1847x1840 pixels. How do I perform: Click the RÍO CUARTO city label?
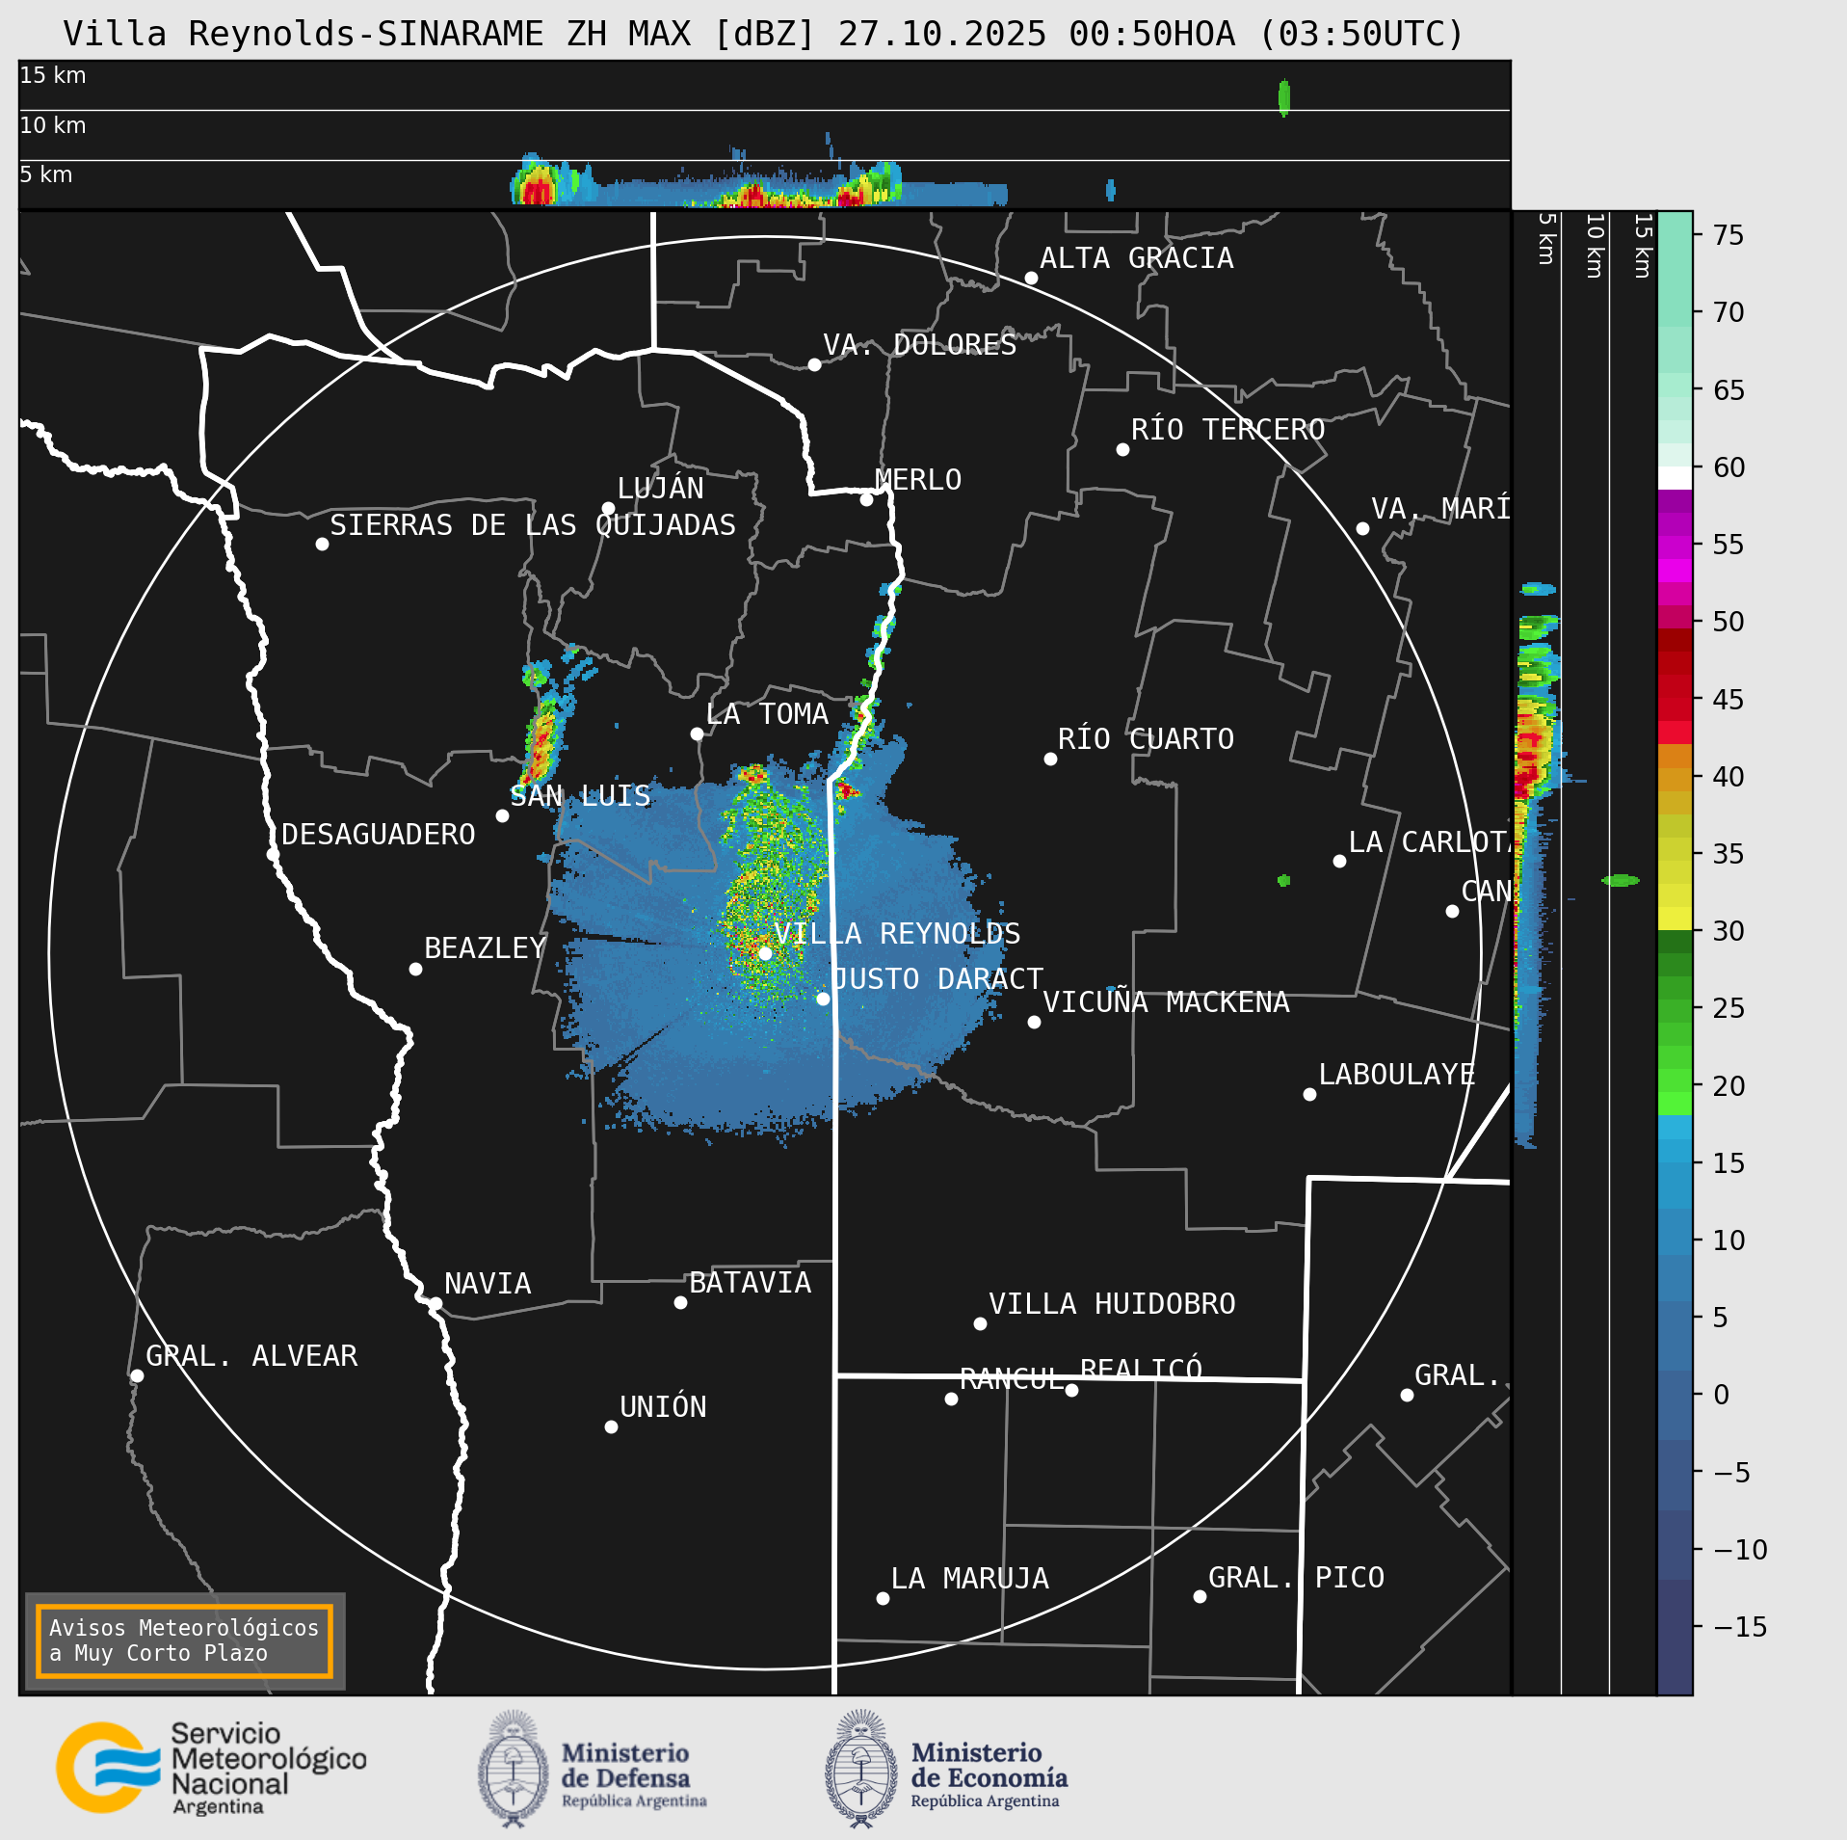1146,739
